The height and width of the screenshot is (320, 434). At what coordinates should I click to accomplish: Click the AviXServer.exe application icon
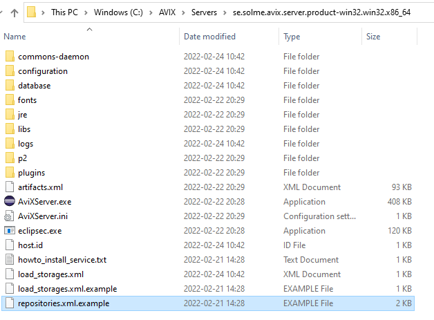9,202
